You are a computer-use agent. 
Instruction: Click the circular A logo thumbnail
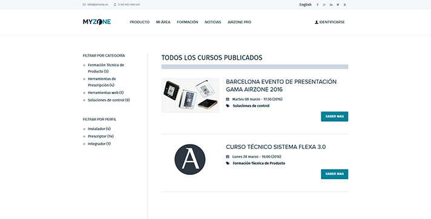coord(190,159)
